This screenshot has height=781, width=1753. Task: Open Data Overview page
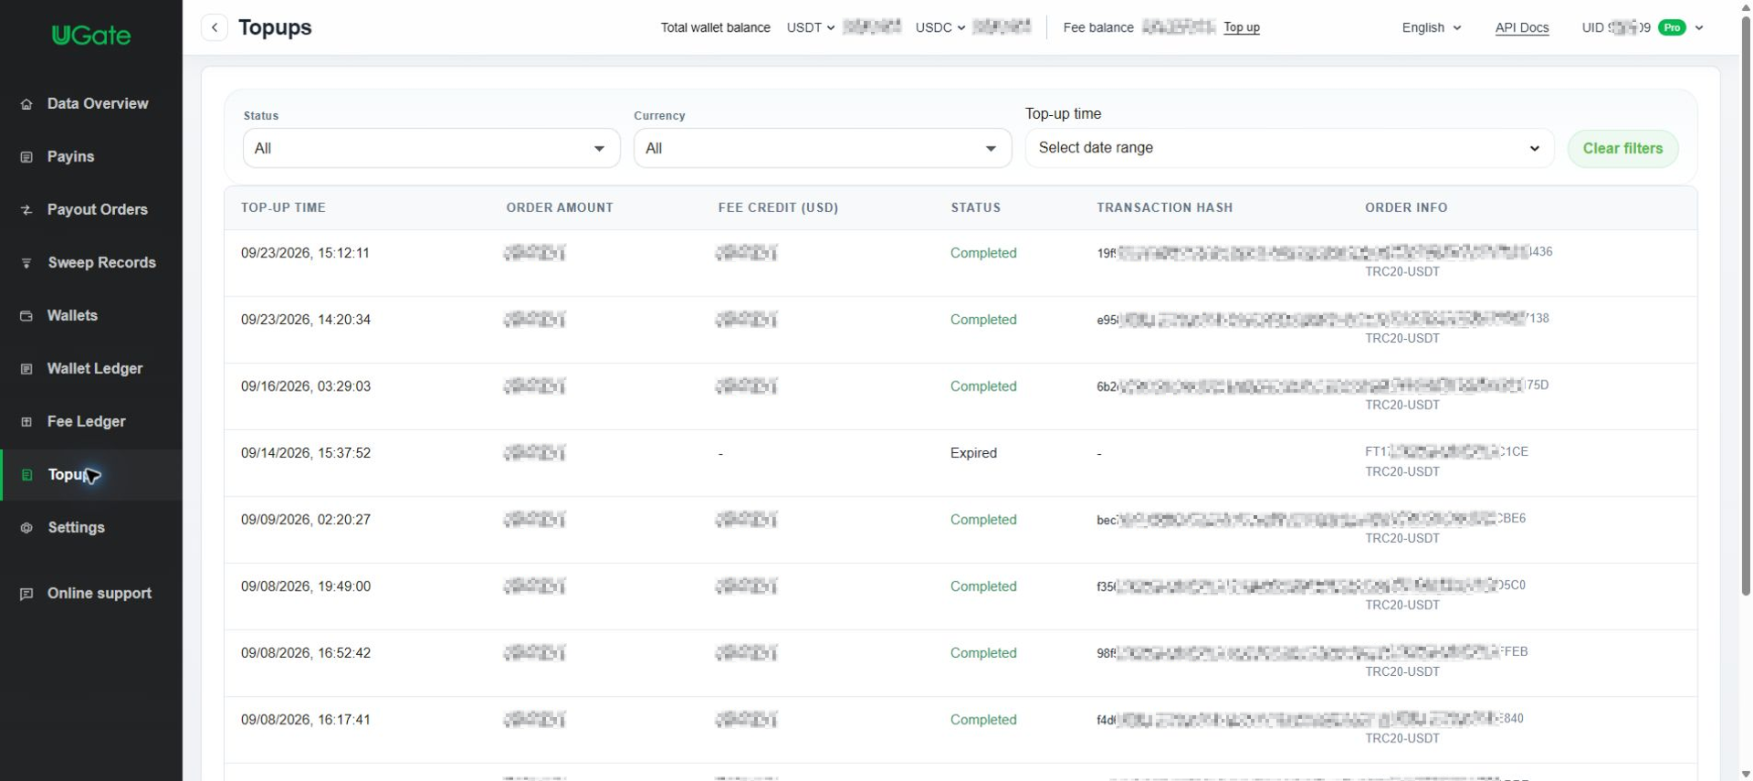98,104
